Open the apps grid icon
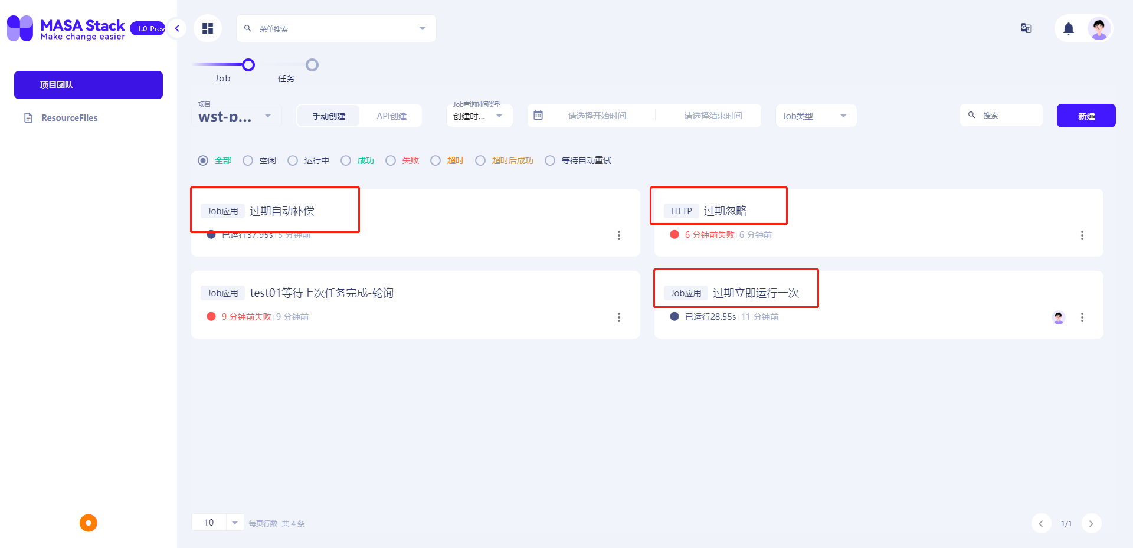The width and height of the screenshot is (1133, 548). [x=208, y=28]
